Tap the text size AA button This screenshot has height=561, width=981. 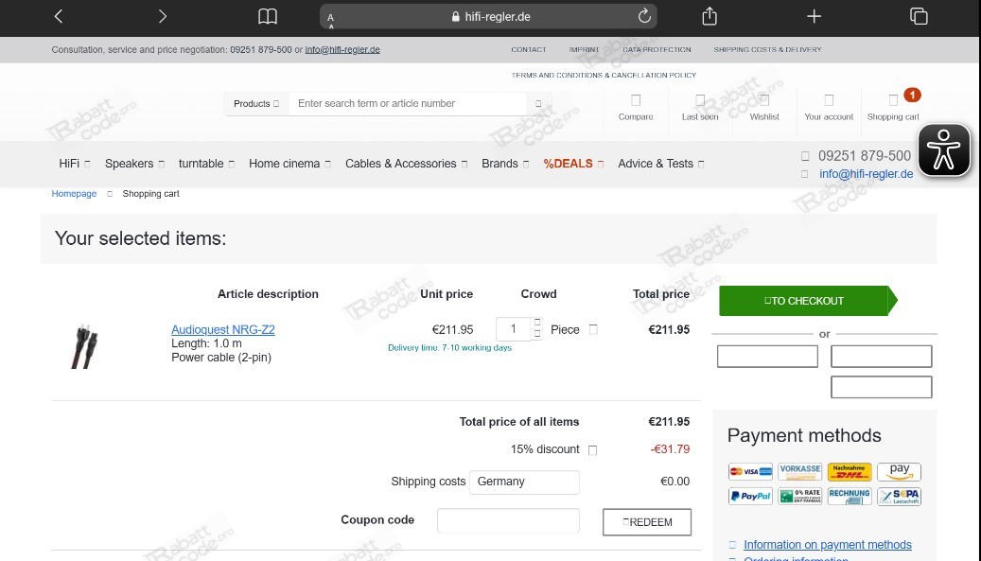(331, 19)
